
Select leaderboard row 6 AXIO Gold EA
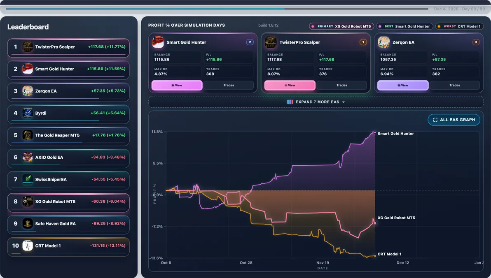(x=68, y=158)
